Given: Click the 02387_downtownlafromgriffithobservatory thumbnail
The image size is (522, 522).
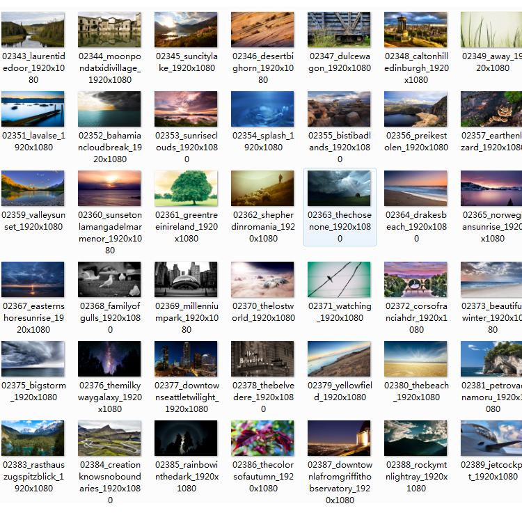Looking at the screenshot, I should pos(339,438).
